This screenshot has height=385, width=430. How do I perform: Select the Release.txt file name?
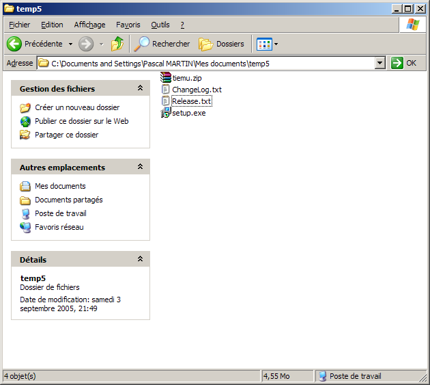192,101
